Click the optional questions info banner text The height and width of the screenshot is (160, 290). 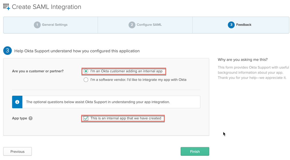pyautogui.click(x=98, y=102)
